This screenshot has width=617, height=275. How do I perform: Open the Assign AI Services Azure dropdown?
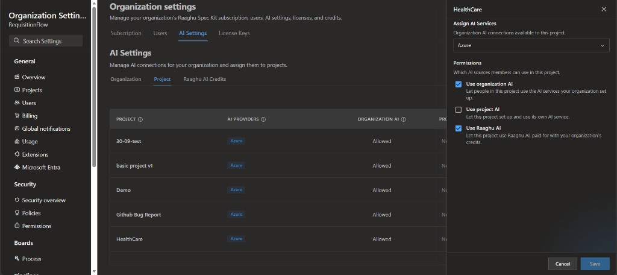(x=531, y=45)
